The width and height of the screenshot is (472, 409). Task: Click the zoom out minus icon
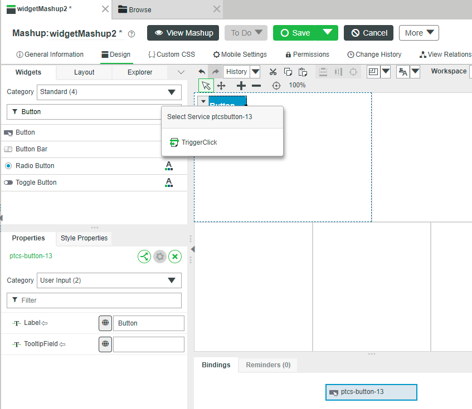click(x=256, y=86)
